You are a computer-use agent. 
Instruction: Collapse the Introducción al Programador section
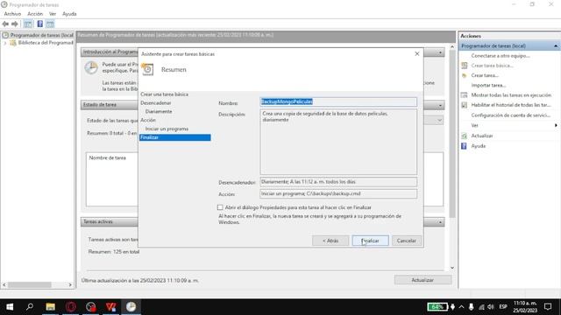point(440,52)
